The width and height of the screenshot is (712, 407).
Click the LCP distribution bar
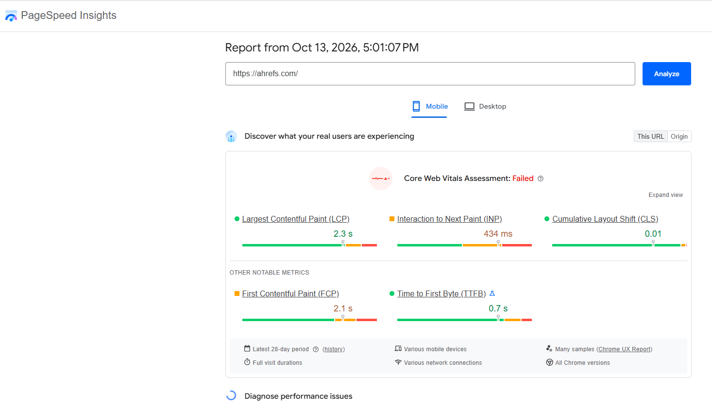pos(309,245)
